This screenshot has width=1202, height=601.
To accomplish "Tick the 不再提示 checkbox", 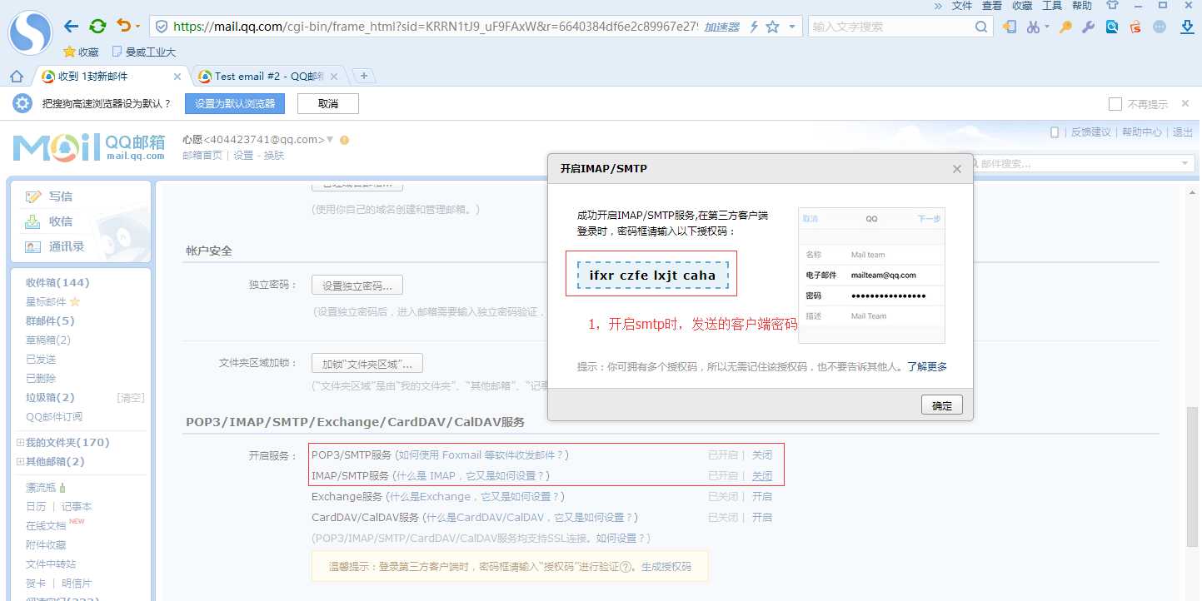I will tap(1115, 104).
